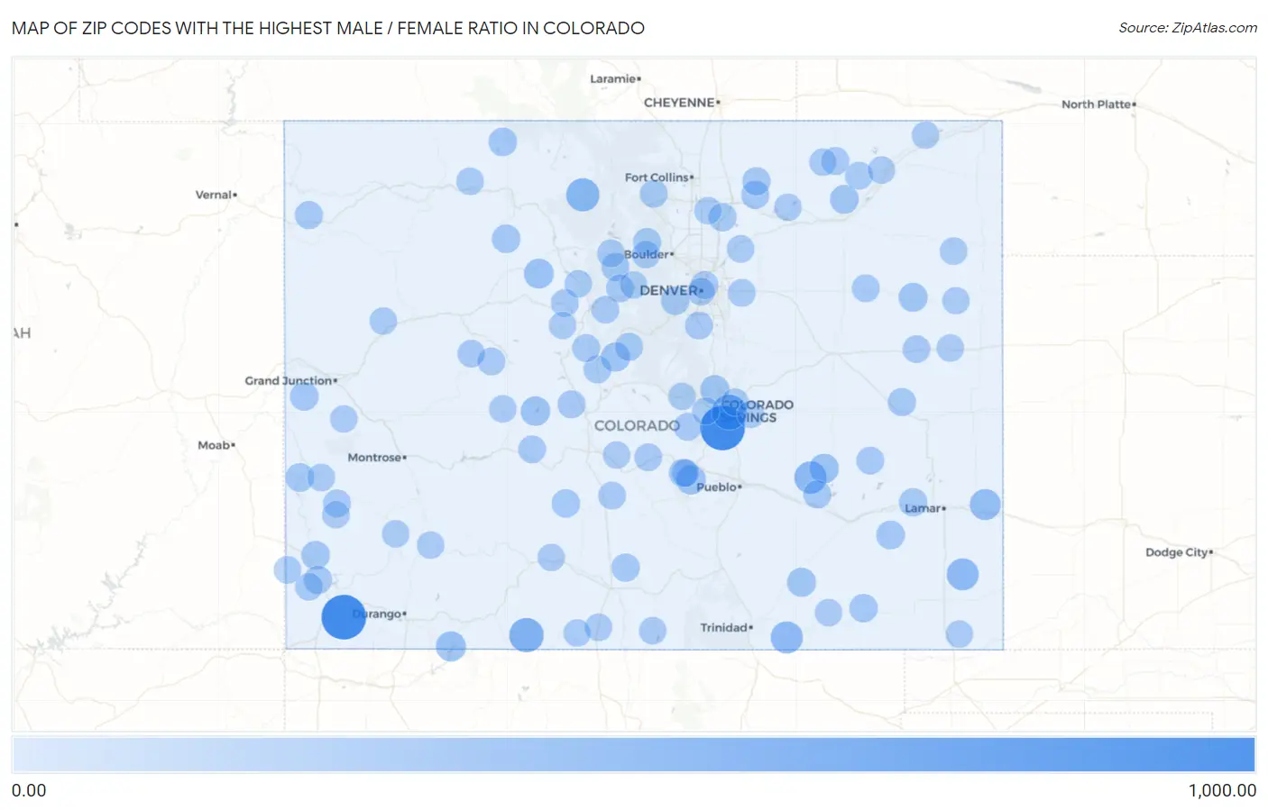
Task: Click the largest bubble at Colorado Springs
Action: [722, 427]
